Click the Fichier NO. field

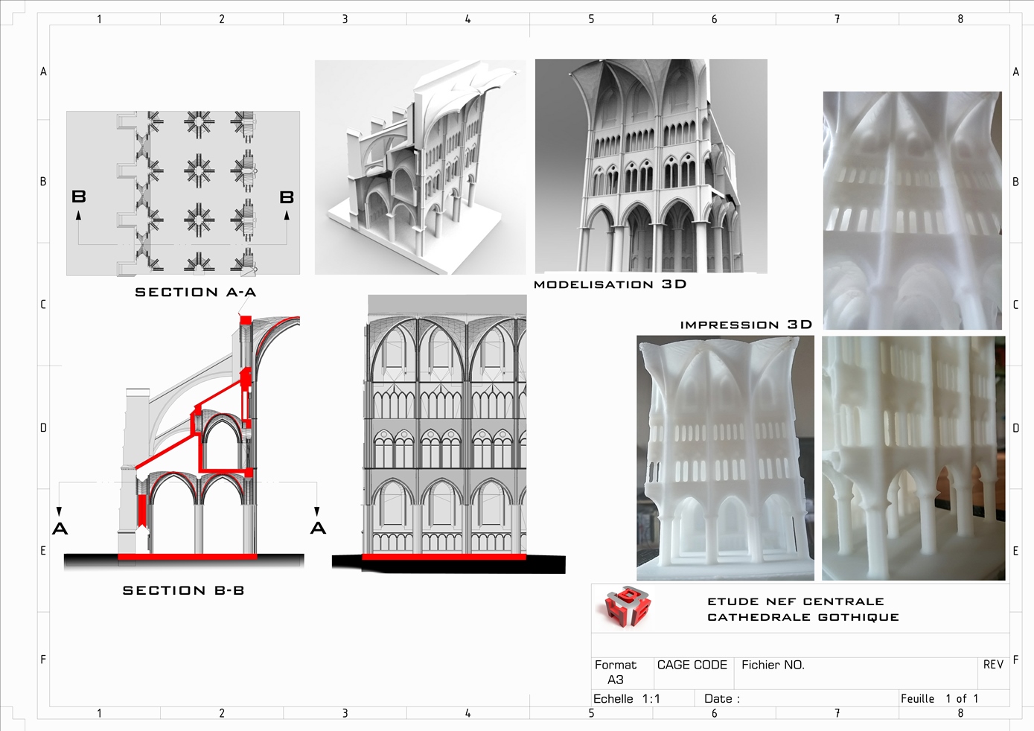773,665
